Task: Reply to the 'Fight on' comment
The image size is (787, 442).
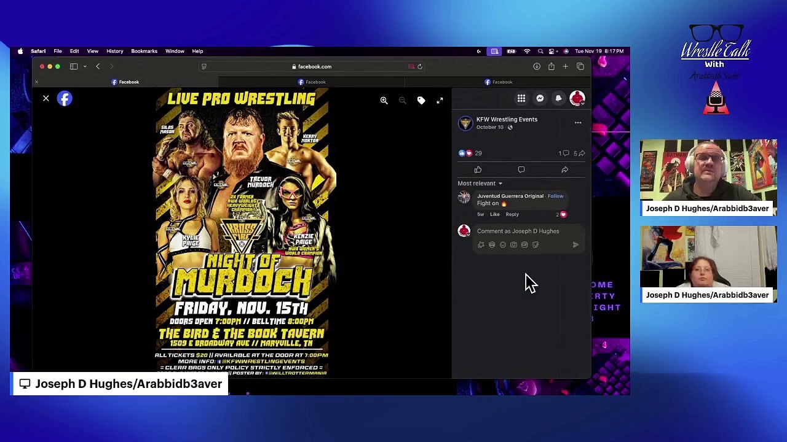Action: (512, 214)
